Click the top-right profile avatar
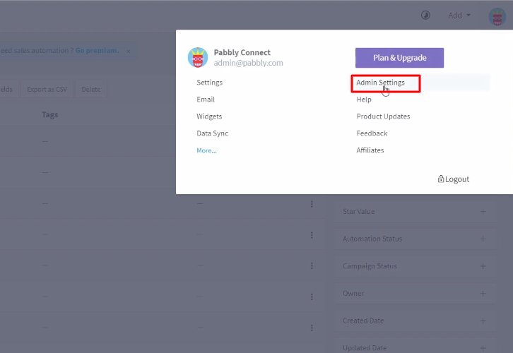The width and height of the screenshot is (513, 353). coord(497,17)
